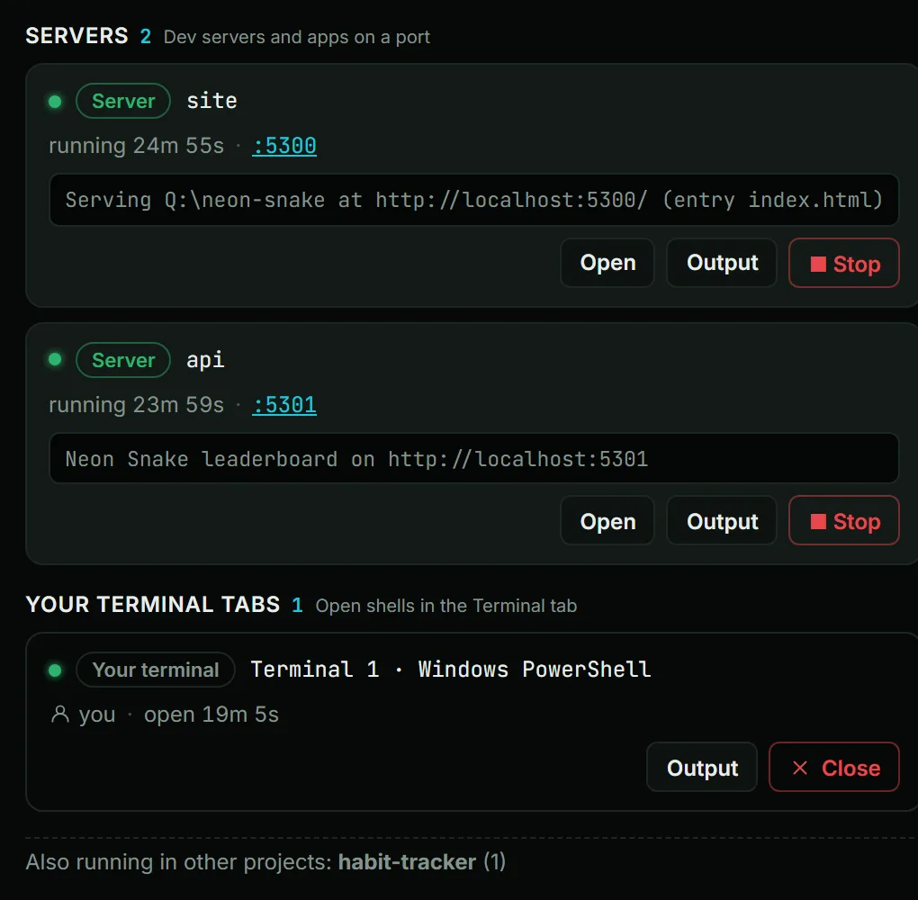
Task: Click the green status dot for api
Action: (55, 359)
